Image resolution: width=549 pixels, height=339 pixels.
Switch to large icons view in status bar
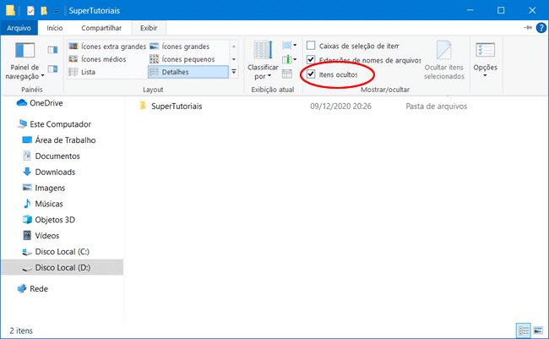pos(538,330)
